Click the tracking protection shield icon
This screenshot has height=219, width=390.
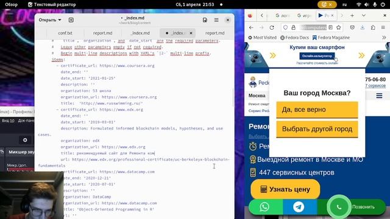pyautogui.click(x=286, y=27)
